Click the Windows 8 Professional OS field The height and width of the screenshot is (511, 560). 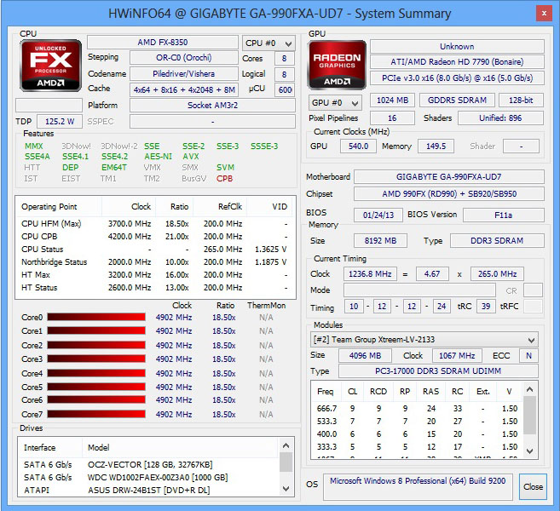[418, 487]
